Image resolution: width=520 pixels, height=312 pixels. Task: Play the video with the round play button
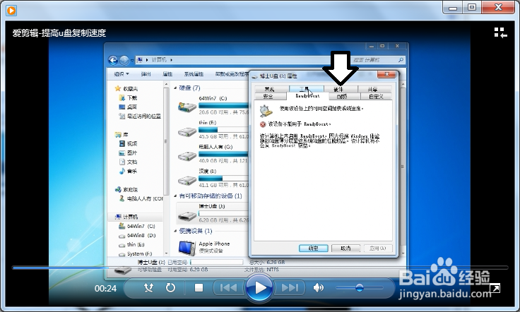click(x=259, y=288)
